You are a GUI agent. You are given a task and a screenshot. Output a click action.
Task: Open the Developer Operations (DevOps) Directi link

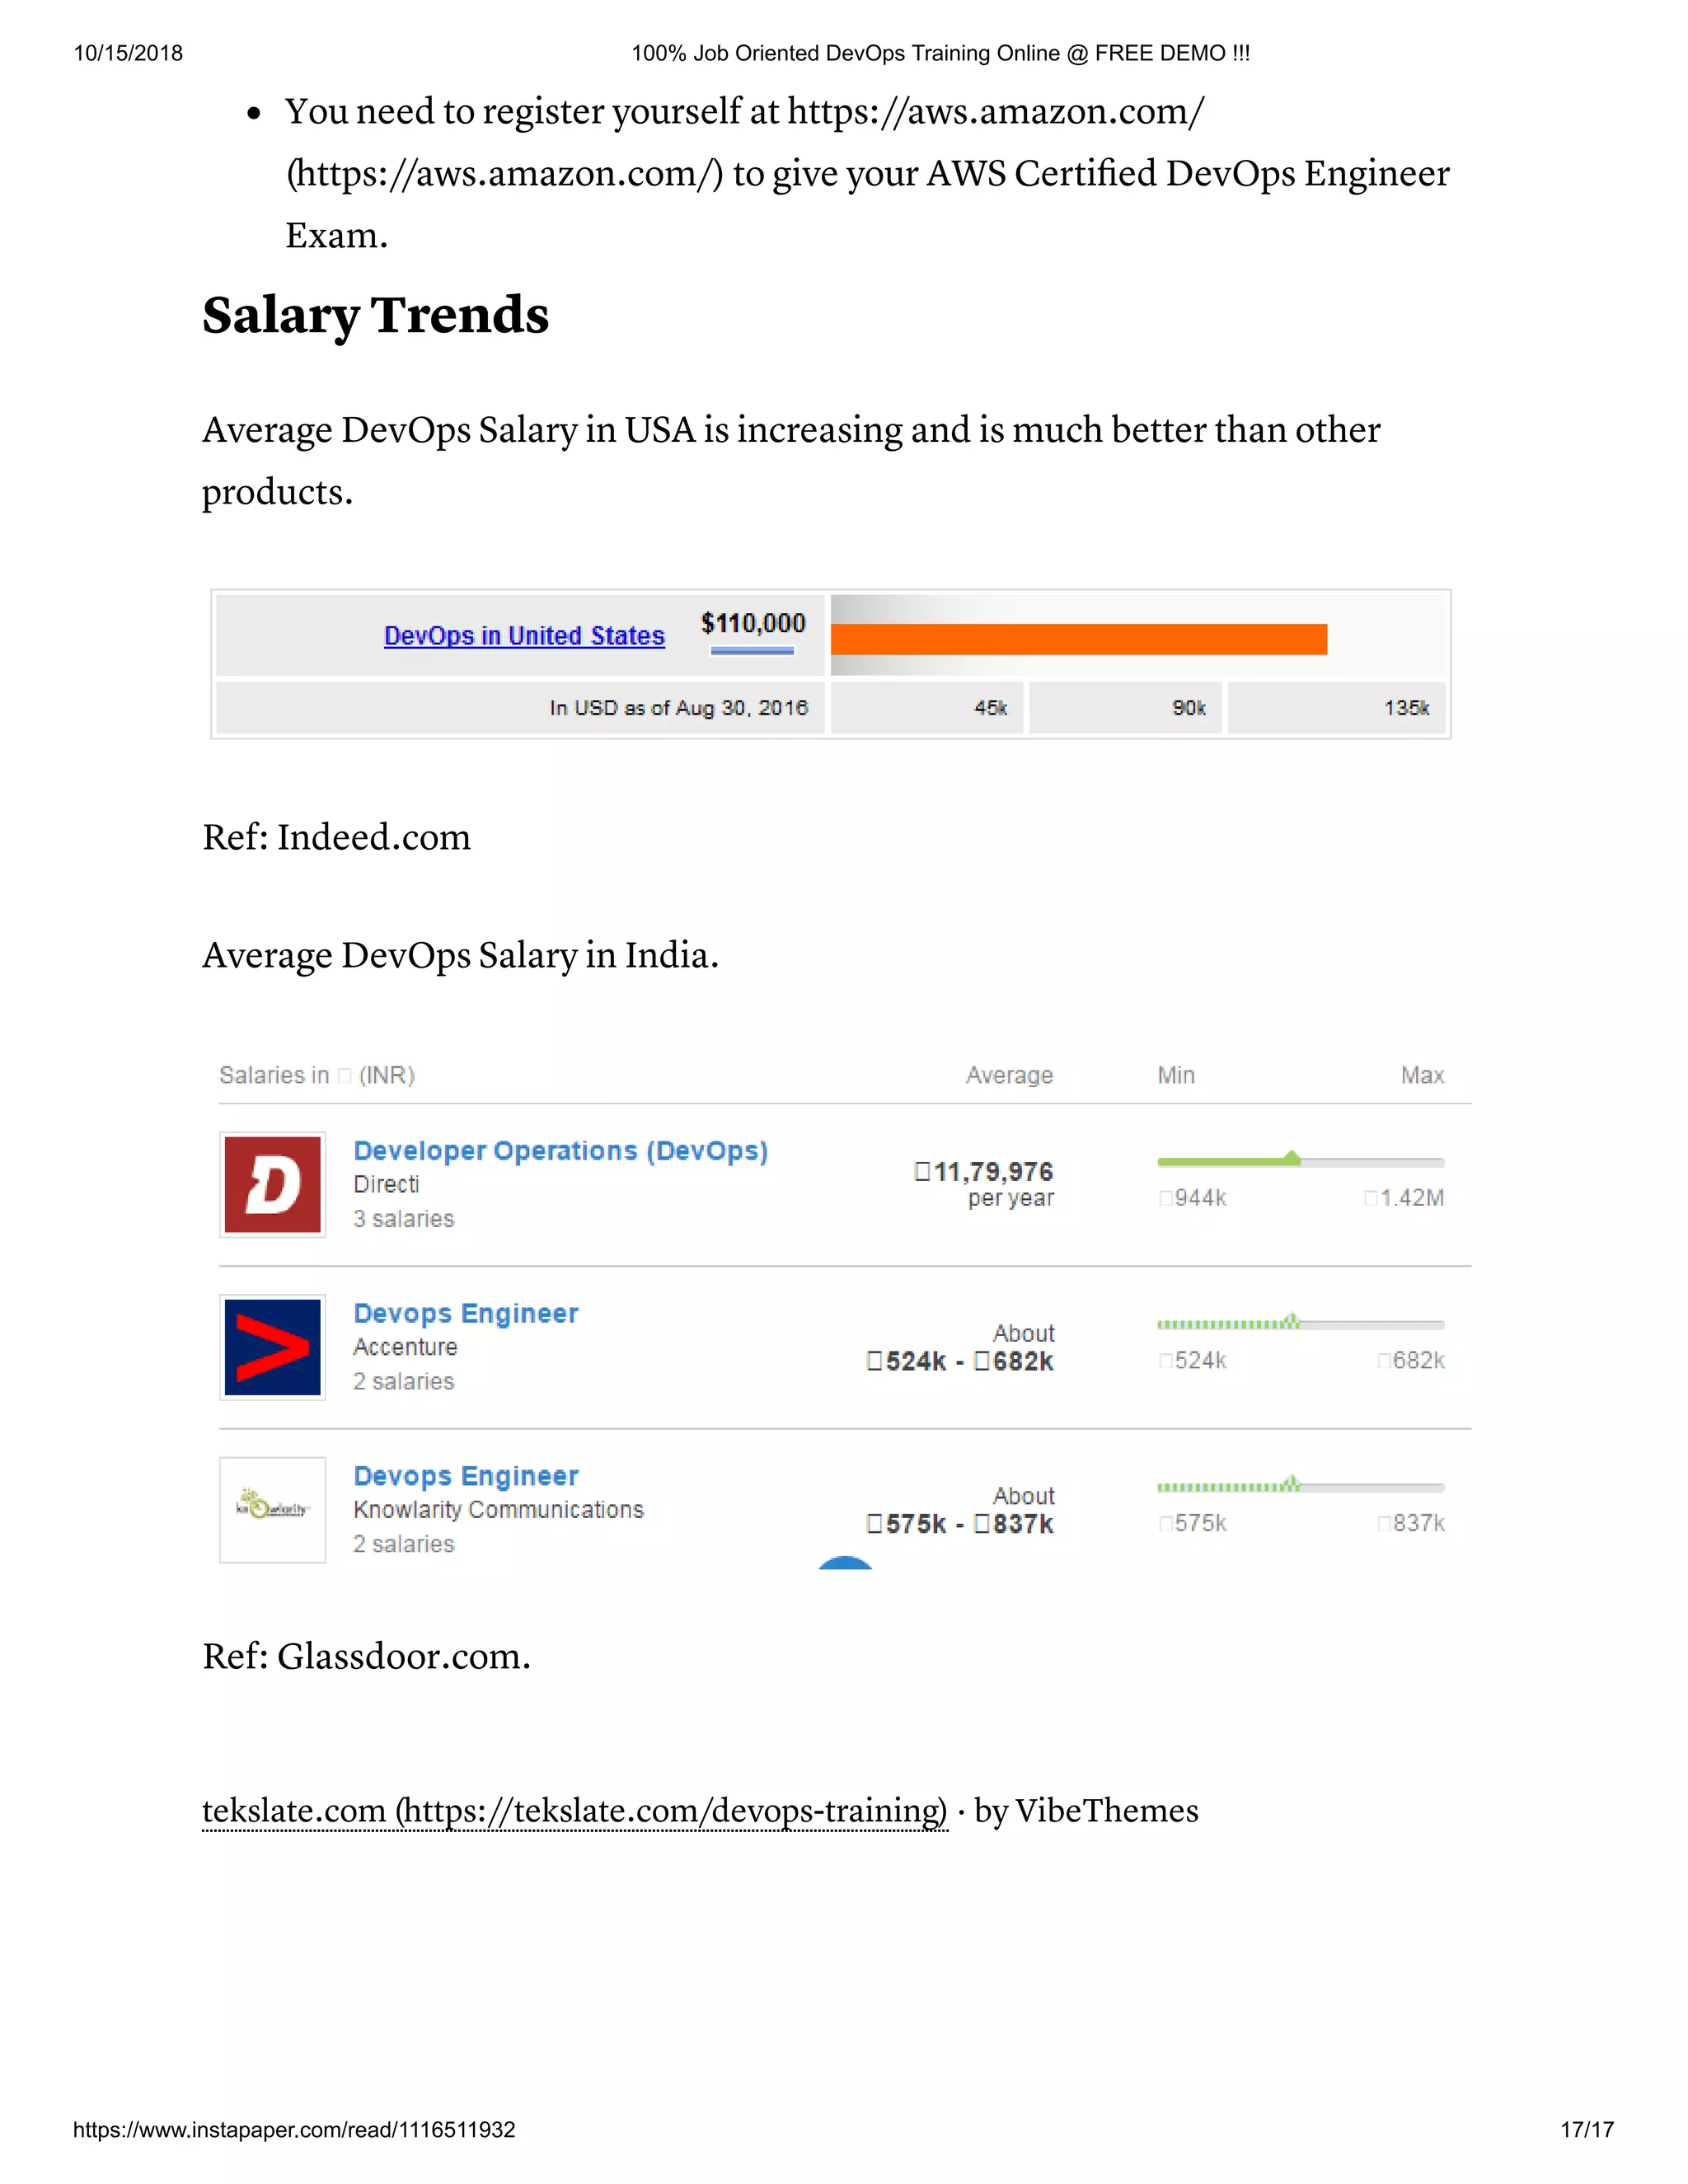pos(561,1151)
